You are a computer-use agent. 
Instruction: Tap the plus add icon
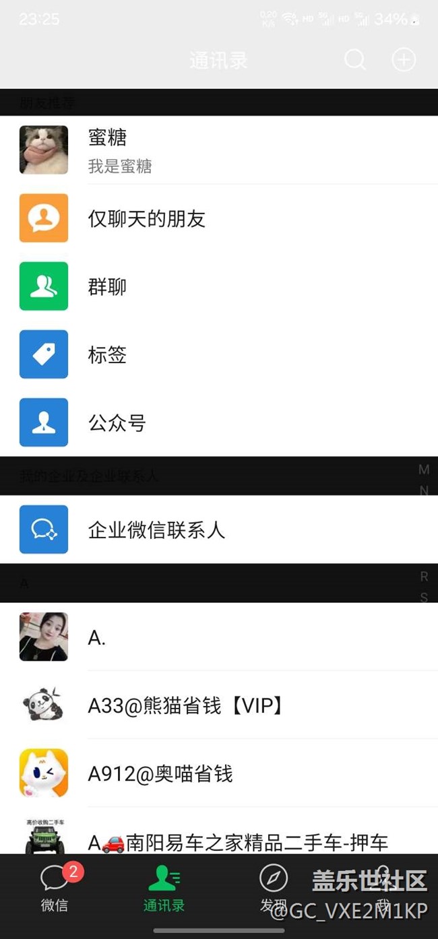[x=404, y=60]
